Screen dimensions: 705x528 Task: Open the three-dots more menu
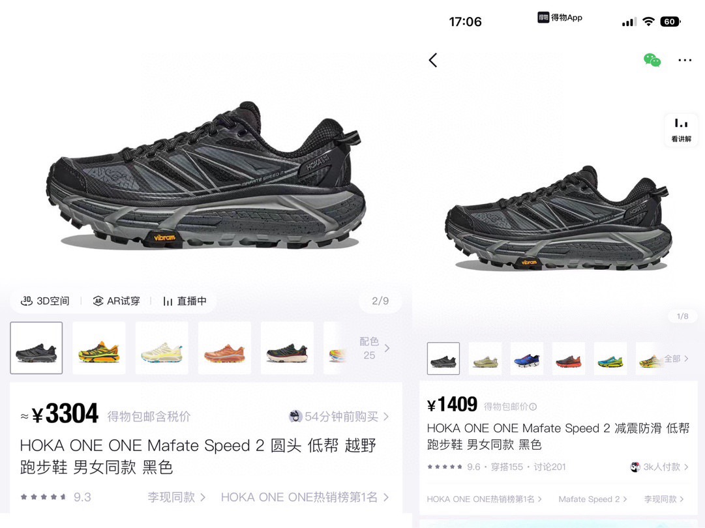tap(684, 60)
